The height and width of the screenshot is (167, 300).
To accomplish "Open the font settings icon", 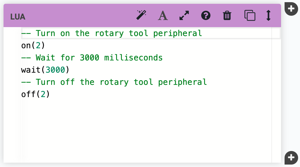I will click(163, 15).
